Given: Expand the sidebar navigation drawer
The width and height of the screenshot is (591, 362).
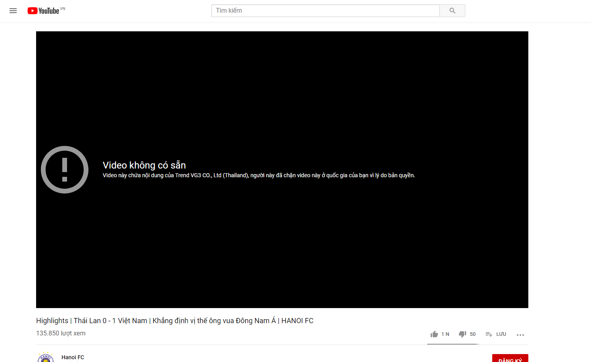Looking at the screenshot, I should coord(13,11).
